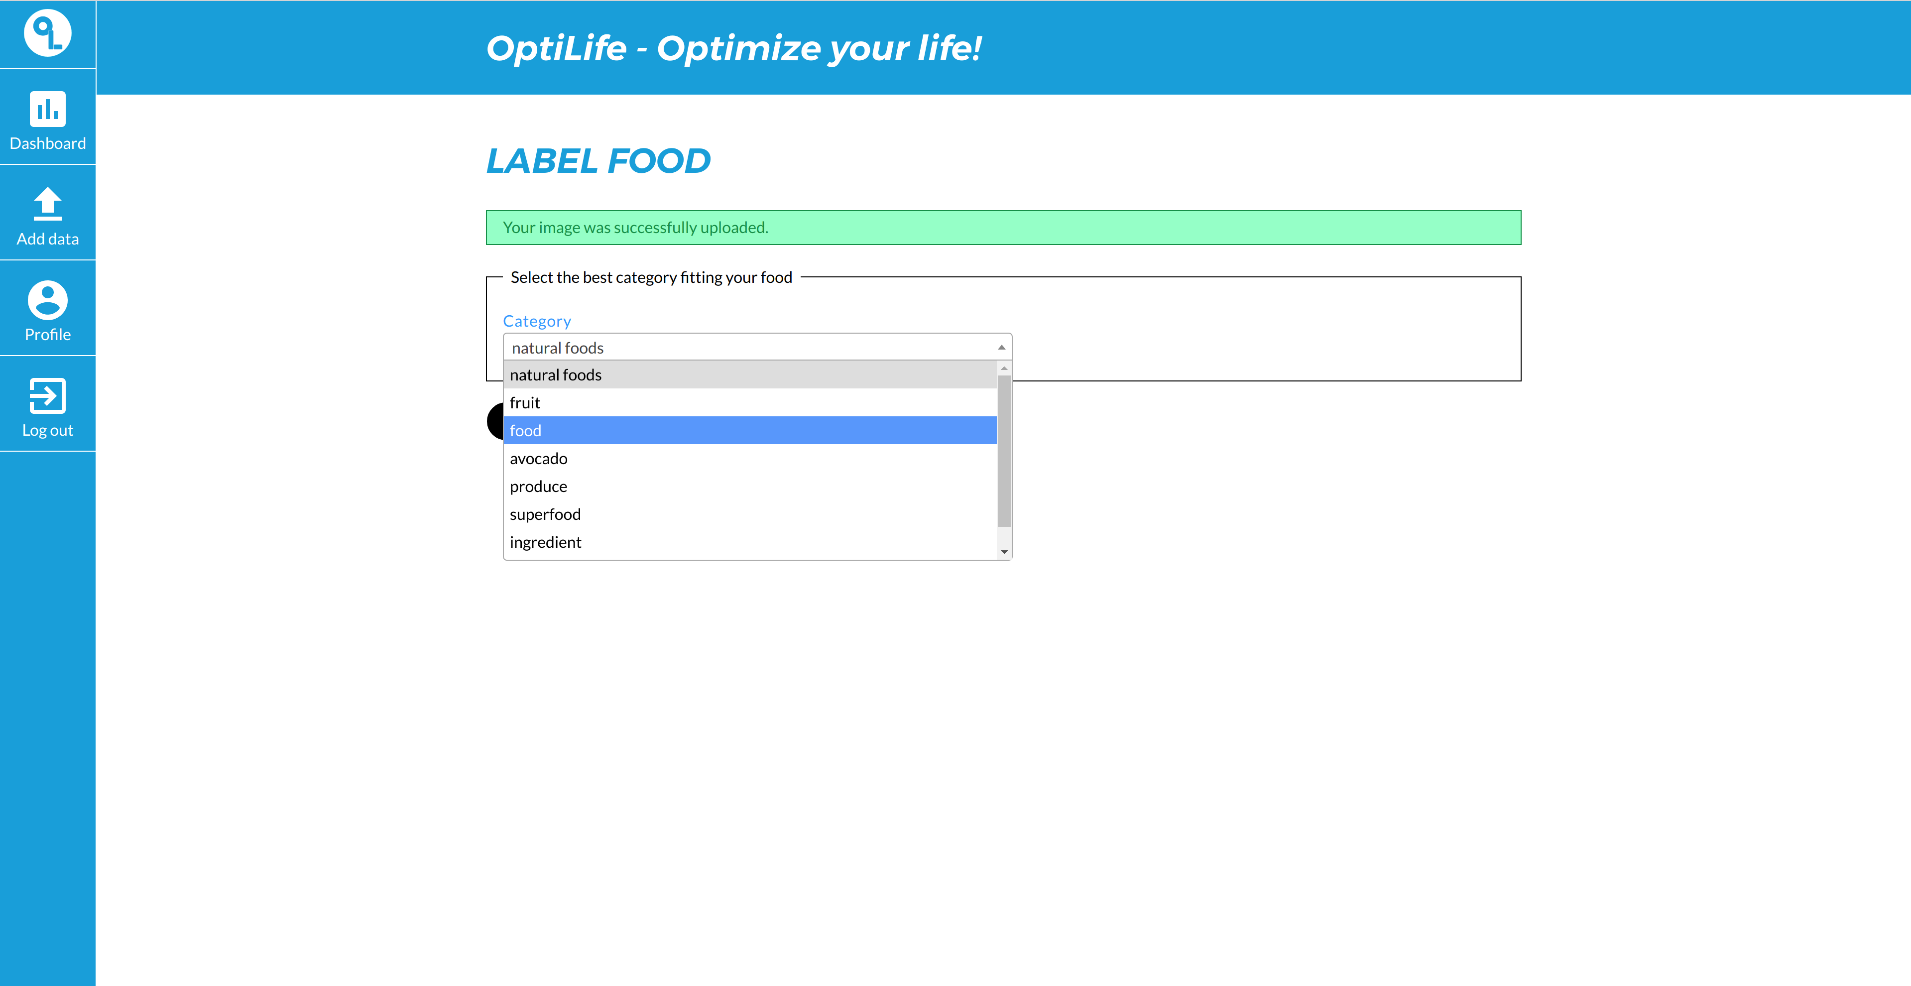Viewport: 1911px width, 986px height.
Task: Click the Add data upload arrow icon
Action: [x=47, y=203]
